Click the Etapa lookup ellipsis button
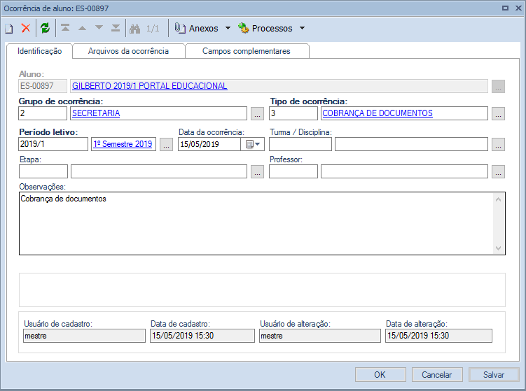 coord(257,172)
